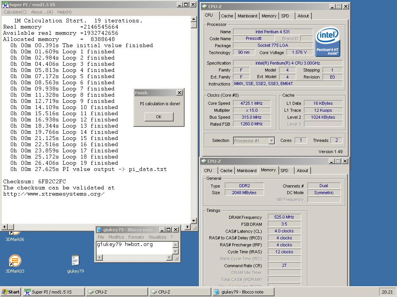The image size is (397, 297).
Task: Click the Core Voltage value 1.576 V
Action: 299,52
